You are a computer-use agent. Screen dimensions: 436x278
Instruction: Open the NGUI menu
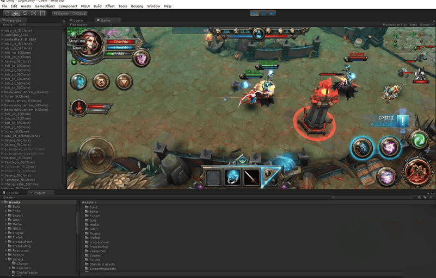click(85, 6)
